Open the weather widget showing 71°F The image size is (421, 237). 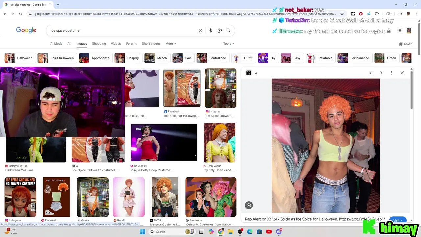11,231
